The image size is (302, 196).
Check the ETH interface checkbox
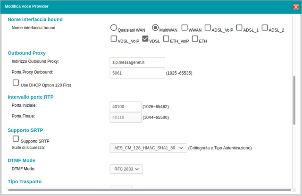point(195,39)
